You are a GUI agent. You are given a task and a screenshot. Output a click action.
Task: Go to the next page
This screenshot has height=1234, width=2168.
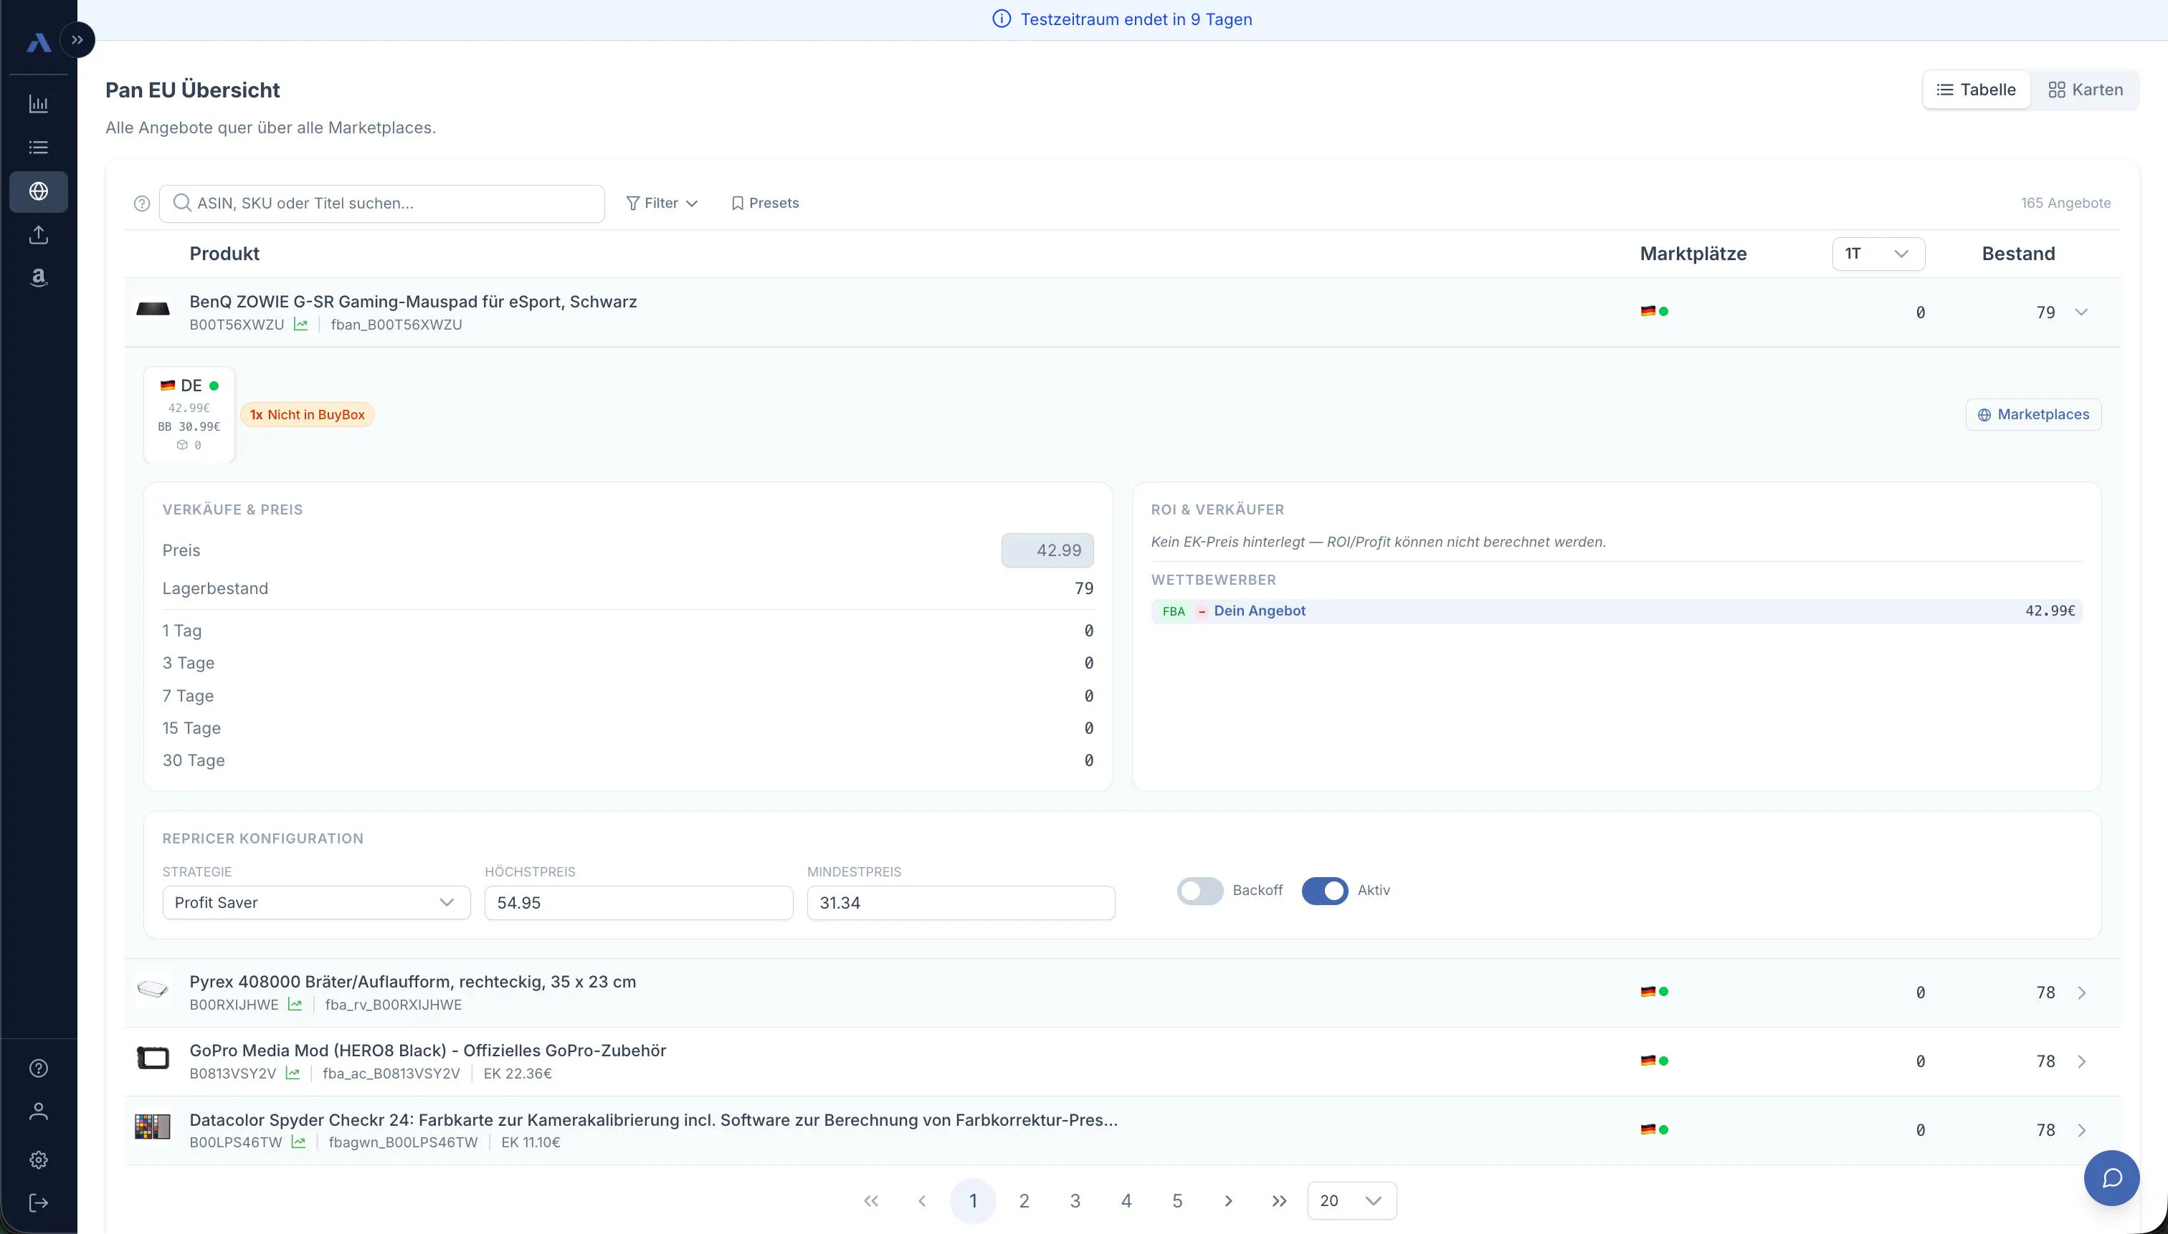click(1229, 1201)
